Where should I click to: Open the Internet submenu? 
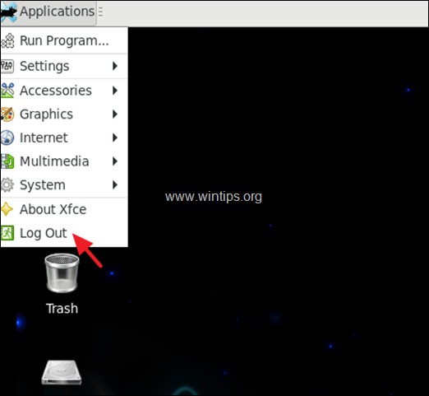tap(64, 137)
